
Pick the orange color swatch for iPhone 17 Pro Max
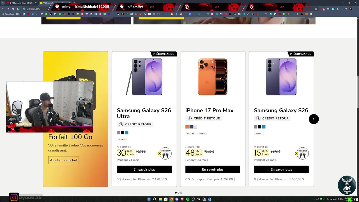click(187, 127)
